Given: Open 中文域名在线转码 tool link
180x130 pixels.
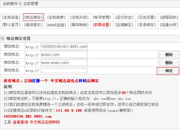Looking at the screenshot, I should [45, 122].
